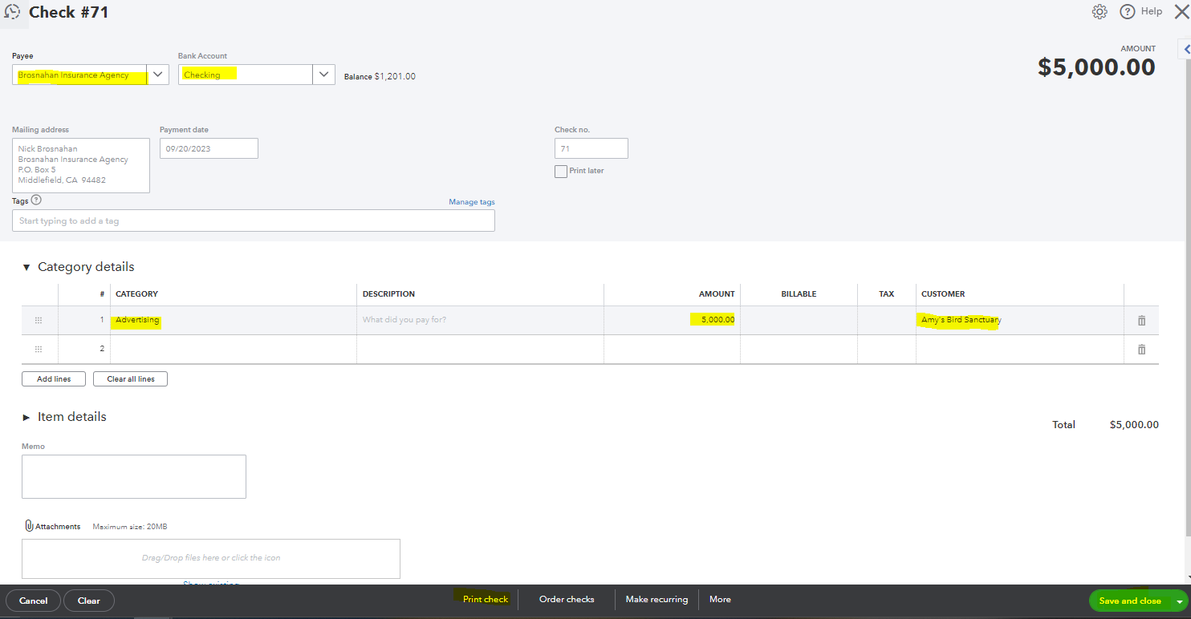Screen dimensions: 1191x619
Task: Grab the drag handle of line 1
Action: [39, 320]
